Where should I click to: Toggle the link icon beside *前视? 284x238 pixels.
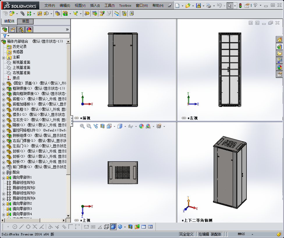77,118
